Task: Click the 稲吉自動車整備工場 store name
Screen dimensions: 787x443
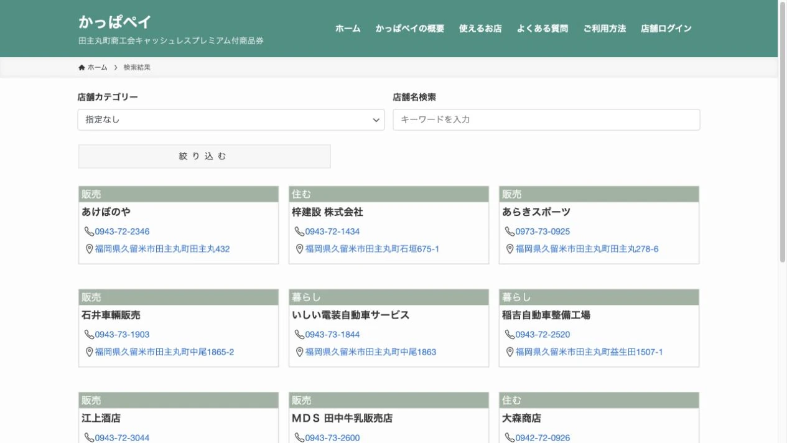Action: [x=546, y=315]
